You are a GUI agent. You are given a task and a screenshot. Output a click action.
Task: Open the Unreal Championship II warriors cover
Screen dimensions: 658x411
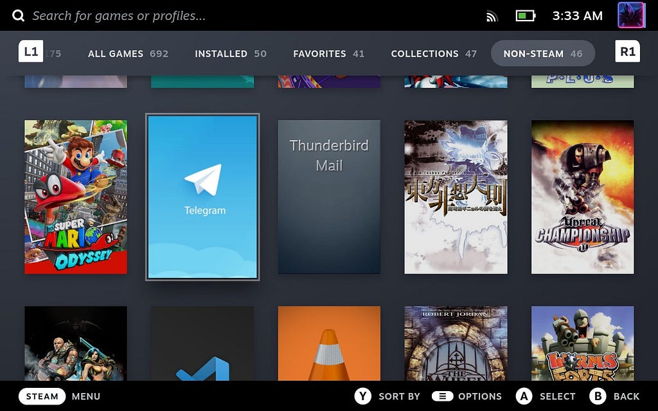coord(76,344)
